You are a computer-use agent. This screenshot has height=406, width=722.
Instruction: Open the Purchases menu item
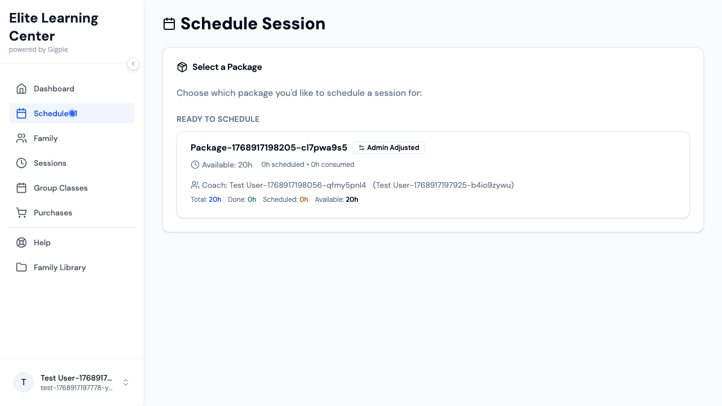tap(53, 213)
